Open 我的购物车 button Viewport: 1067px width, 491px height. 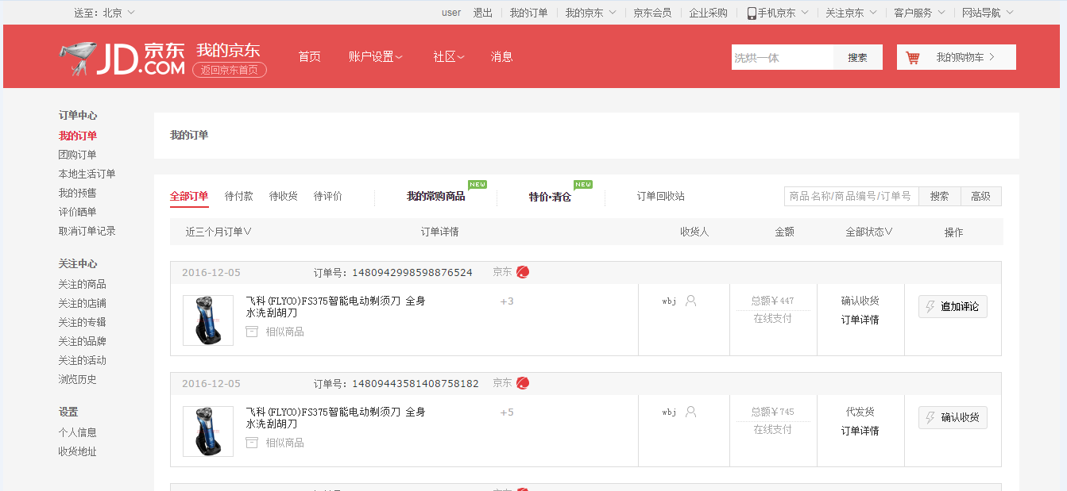[x=957, y=57]
